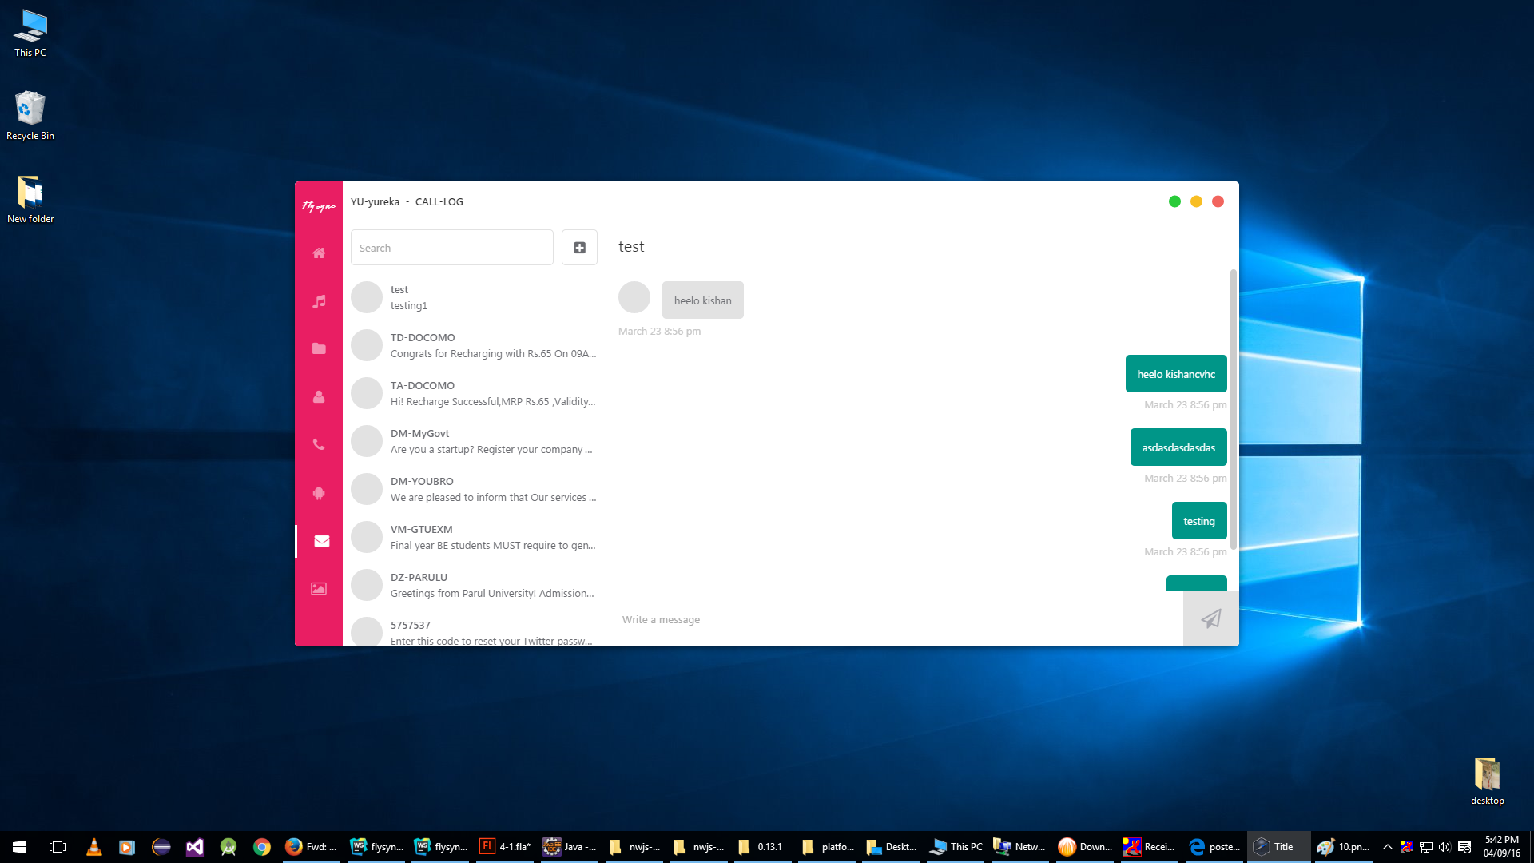Open the DZ-PARULU conversation
The height and width of the screenshot is (863, 1534).
475,585
